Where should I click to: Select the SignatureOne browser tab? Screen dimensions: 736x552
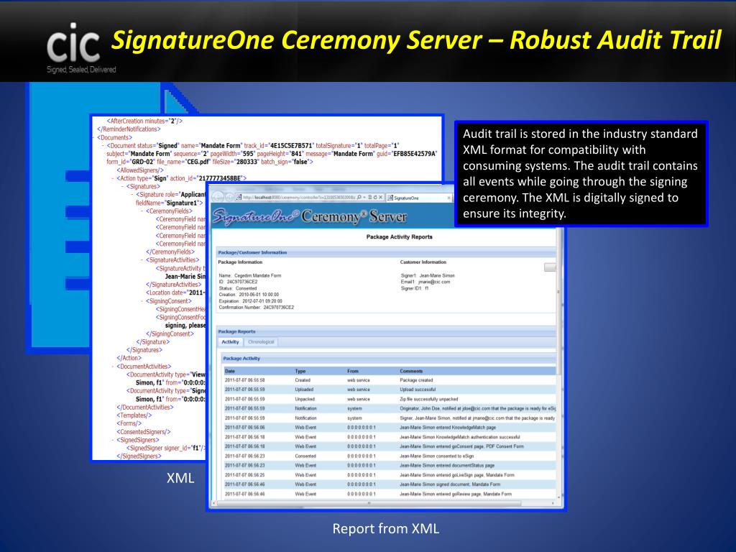point(419,198)
